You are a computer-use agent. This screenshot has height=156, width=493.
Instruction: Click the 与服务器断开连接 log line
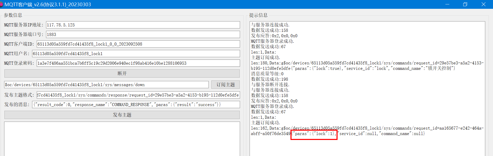(270, 85)
